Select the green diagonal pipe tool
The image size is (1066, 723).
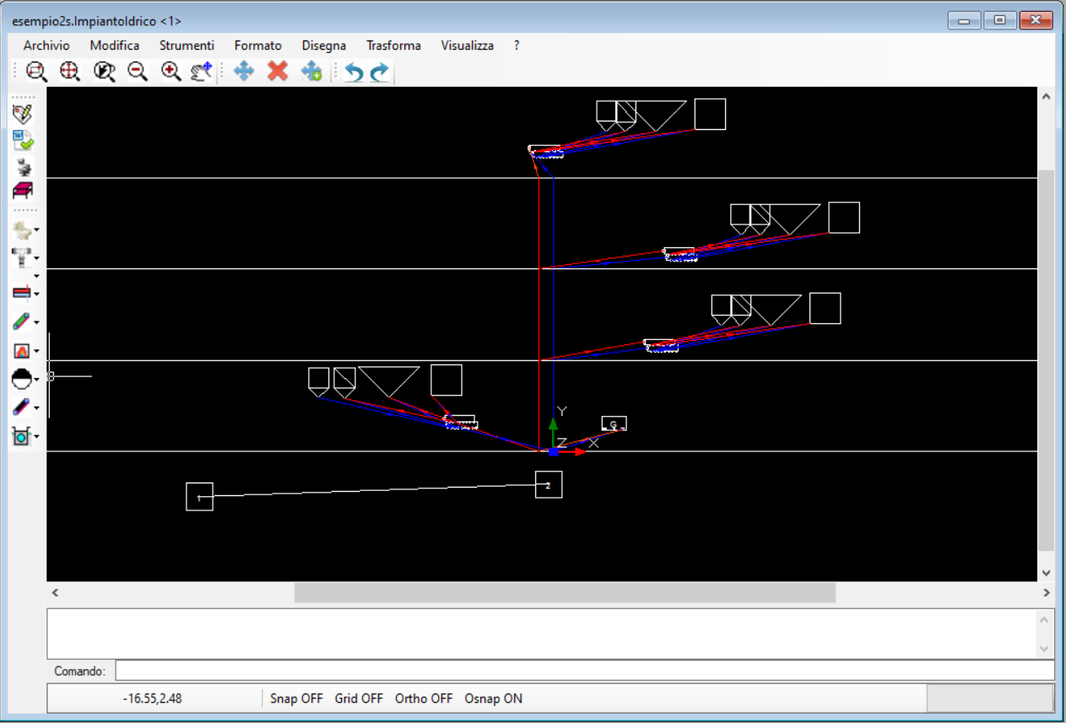(22, 321)
